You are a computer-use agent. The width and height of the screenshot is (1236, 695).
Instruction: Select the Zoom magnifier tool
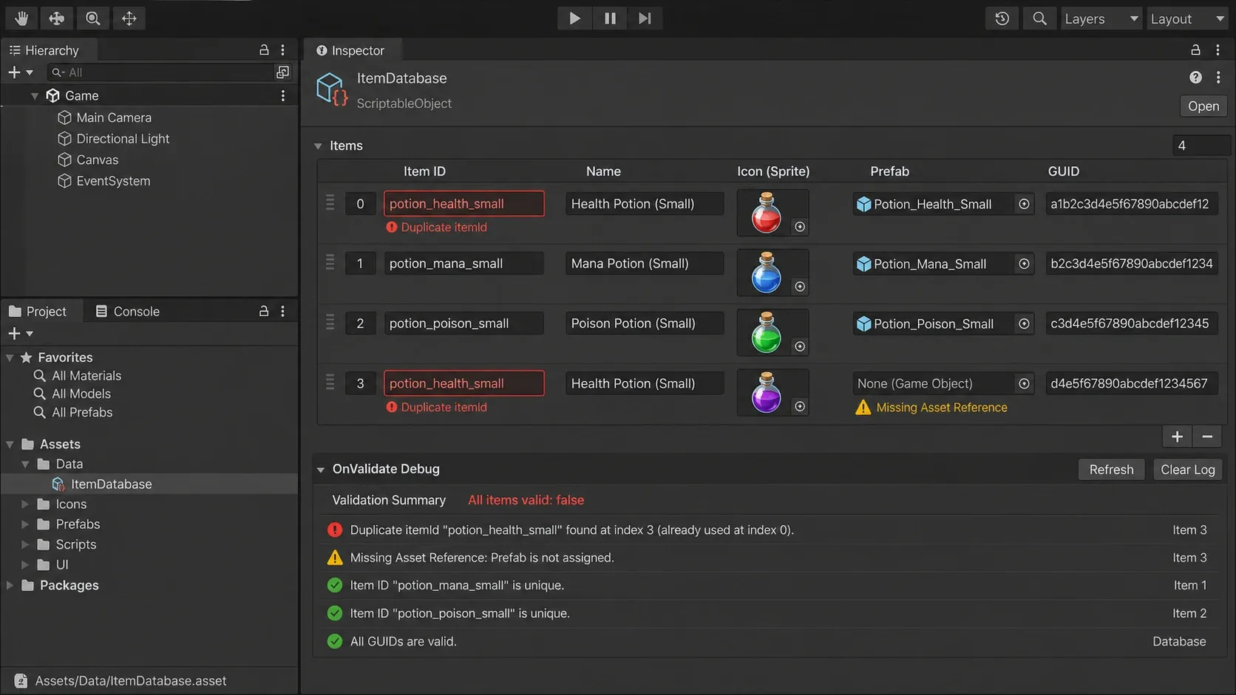pos(93,18)
